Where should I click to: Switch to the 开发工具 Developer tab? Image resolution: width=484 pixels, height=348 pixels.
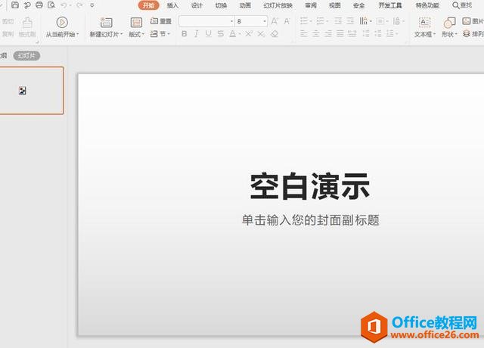(390, 5)
